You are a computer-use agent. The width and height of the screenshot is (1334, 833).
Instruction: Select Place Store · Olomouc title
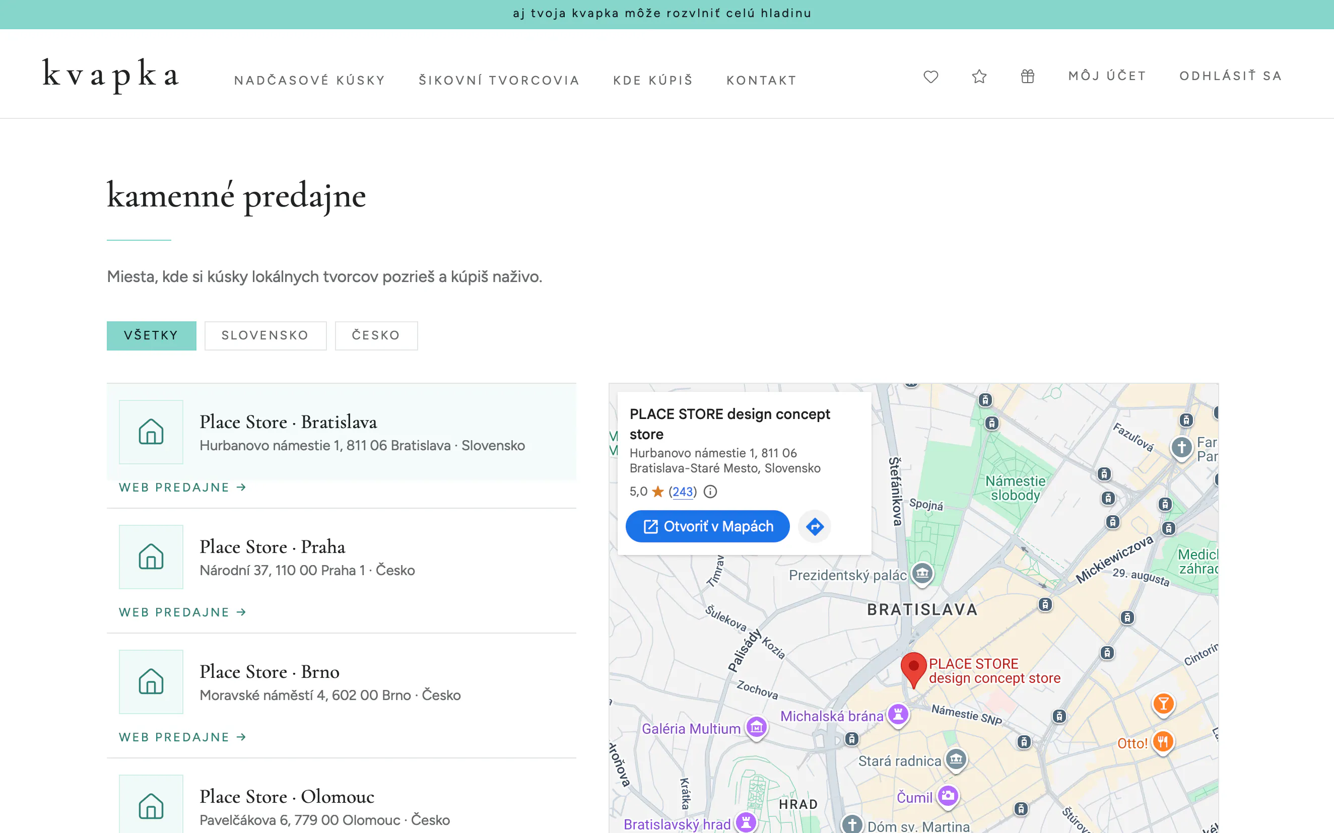(287, 797)
